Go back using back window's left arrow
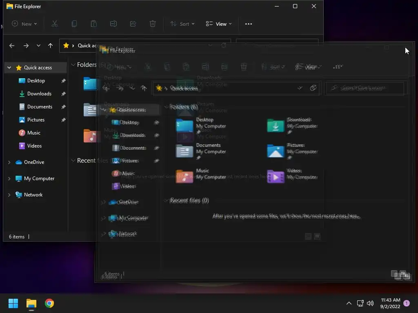 pos(12,46)
